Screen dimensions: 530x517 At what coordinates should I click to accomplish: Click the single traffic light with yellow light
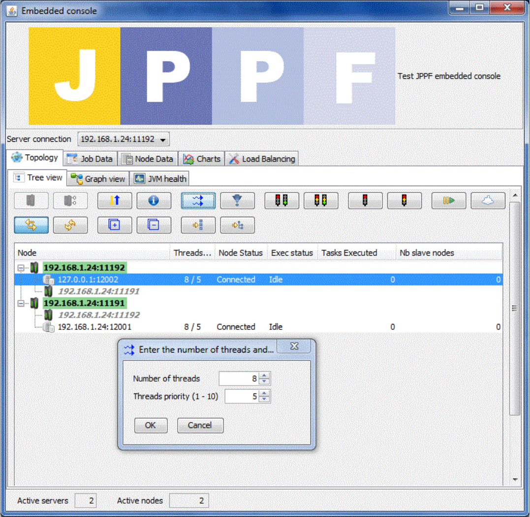(404, 201)
